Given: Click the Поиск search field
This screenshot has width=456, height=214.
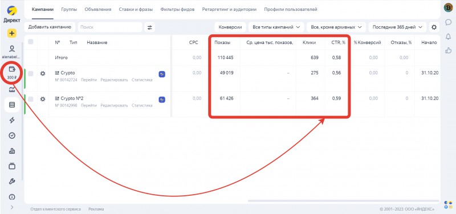Looking at the screenshot, I should 110,27.
